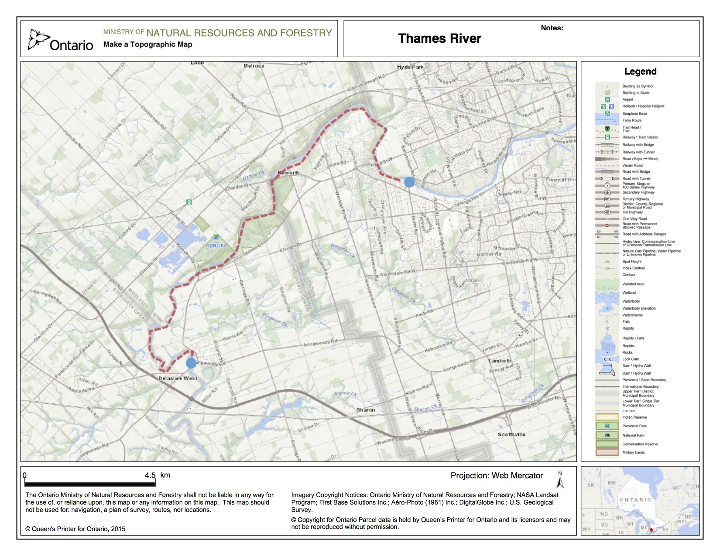Click the north arrow compass icon
This screenshot has width=720, height=556.
[x=560, y=480]
